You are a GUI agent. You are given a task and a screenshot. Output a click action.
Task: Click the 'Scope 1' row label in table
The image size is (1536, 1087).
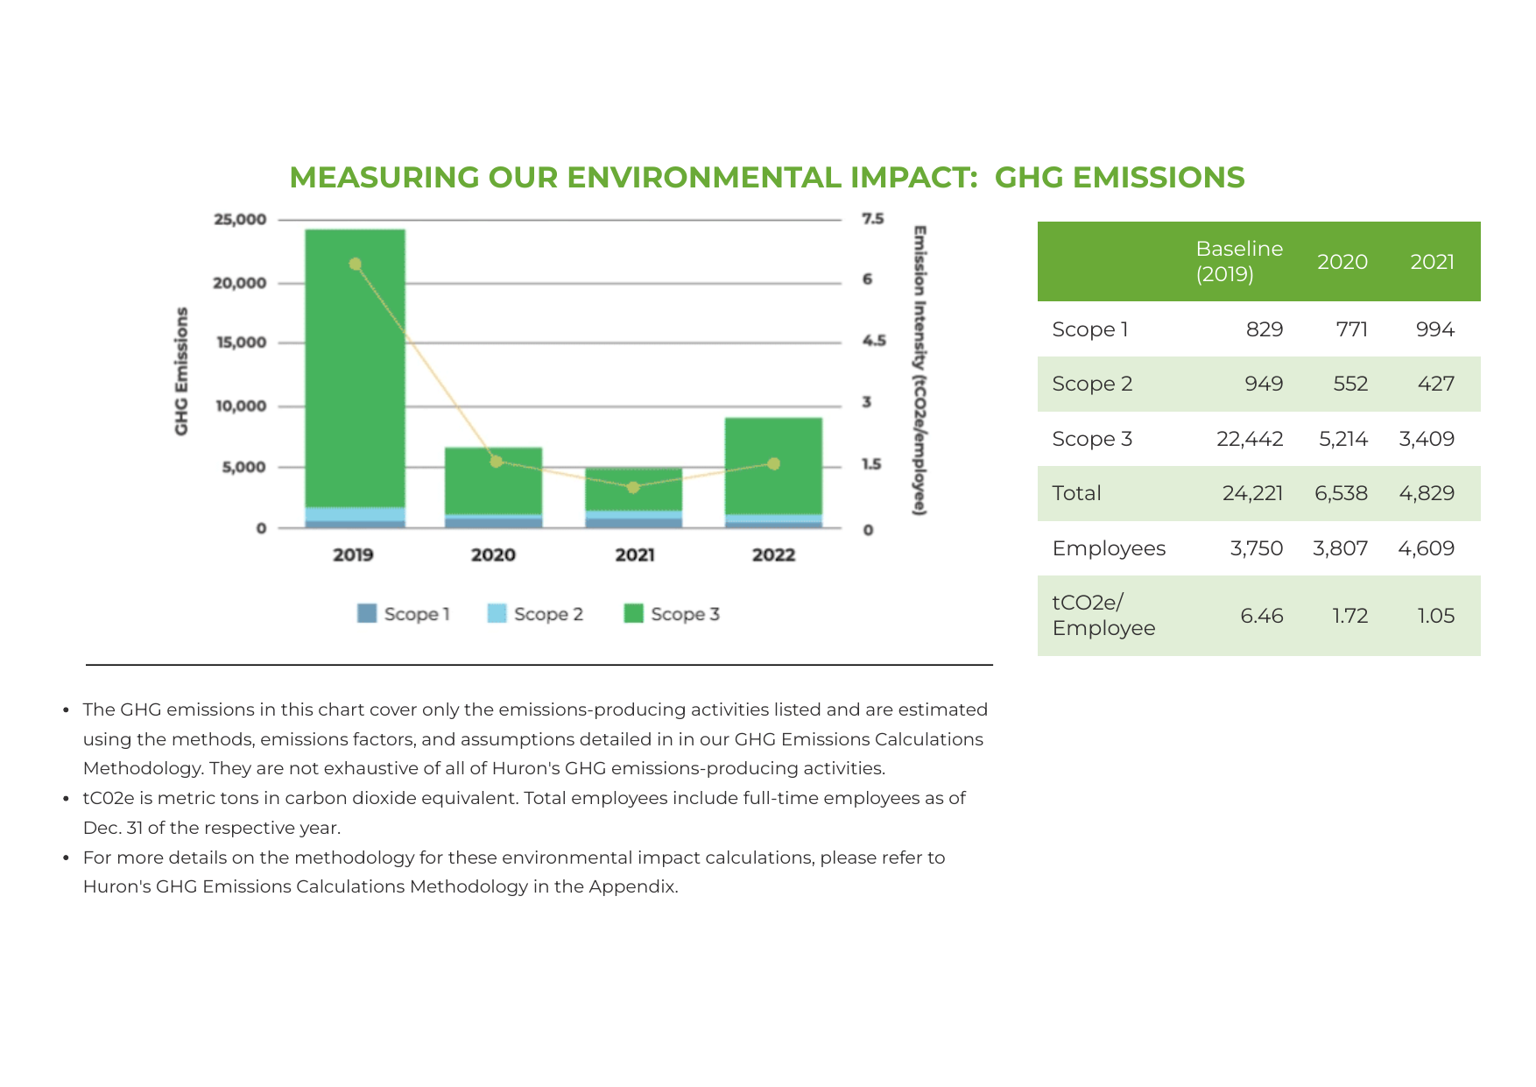click(x=1090, y=329)
